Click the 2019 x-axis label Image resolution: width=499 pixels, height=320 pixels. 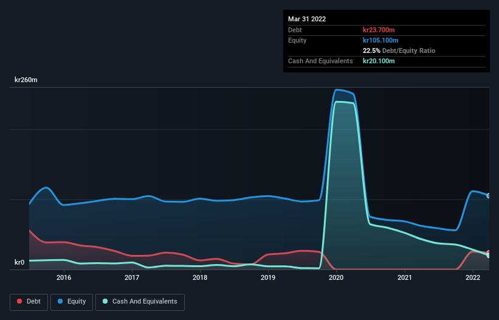tap(268, 277)
